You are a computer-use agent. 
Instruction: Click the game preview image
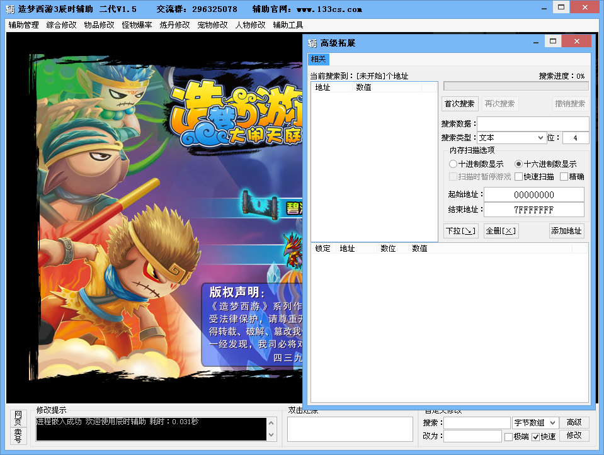coord(154,218)
